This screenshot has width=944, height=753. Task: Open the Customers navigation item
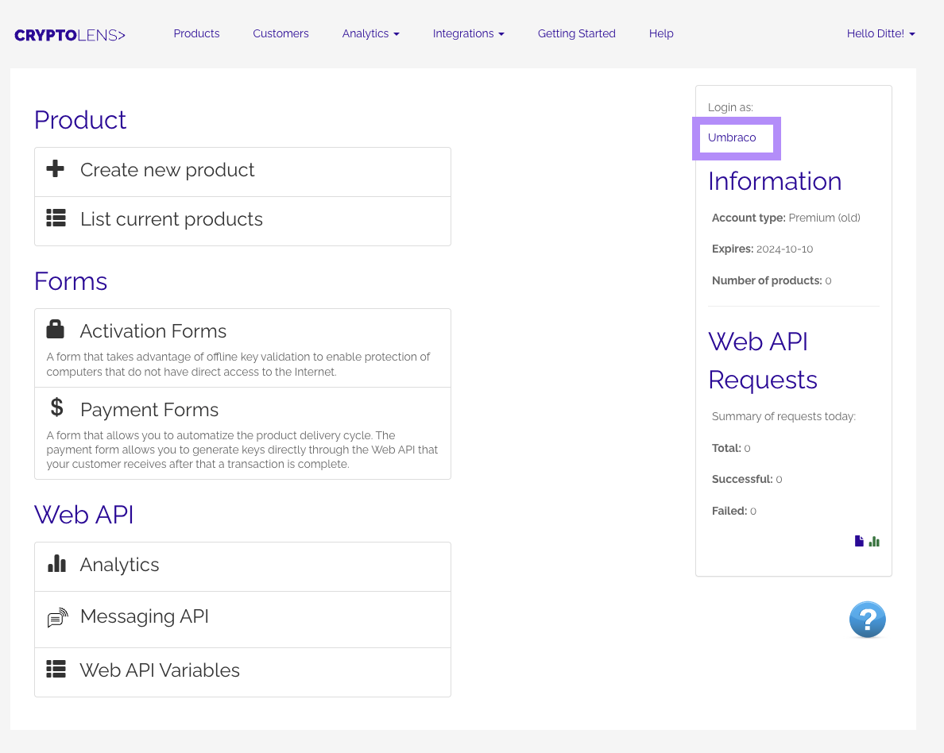280,33
